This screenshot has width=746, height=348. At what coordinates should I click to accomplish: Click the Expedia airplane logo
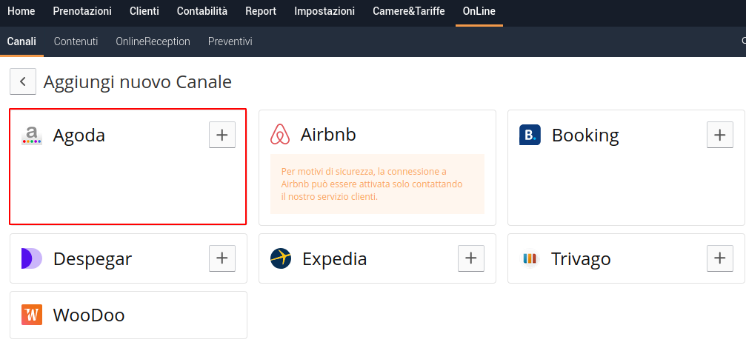pyautogui.click(x=281, y=258)
